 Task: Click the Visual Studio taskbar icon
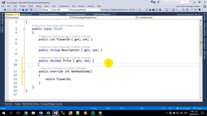point(56,113)
